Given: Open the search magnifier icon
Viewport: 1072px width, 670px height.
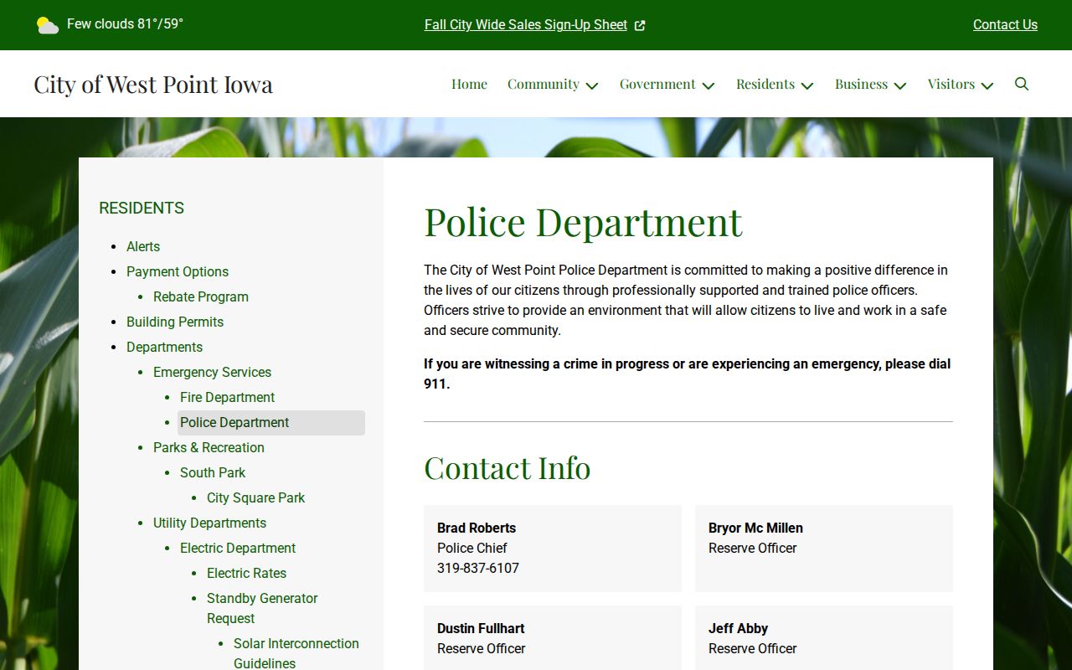Looking at the screenshot, I should (1022, 84).
